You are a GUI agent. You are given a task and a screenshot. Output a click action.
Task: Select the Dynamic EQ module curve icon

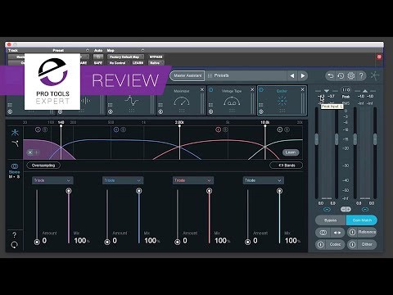[x=132, y=101]
